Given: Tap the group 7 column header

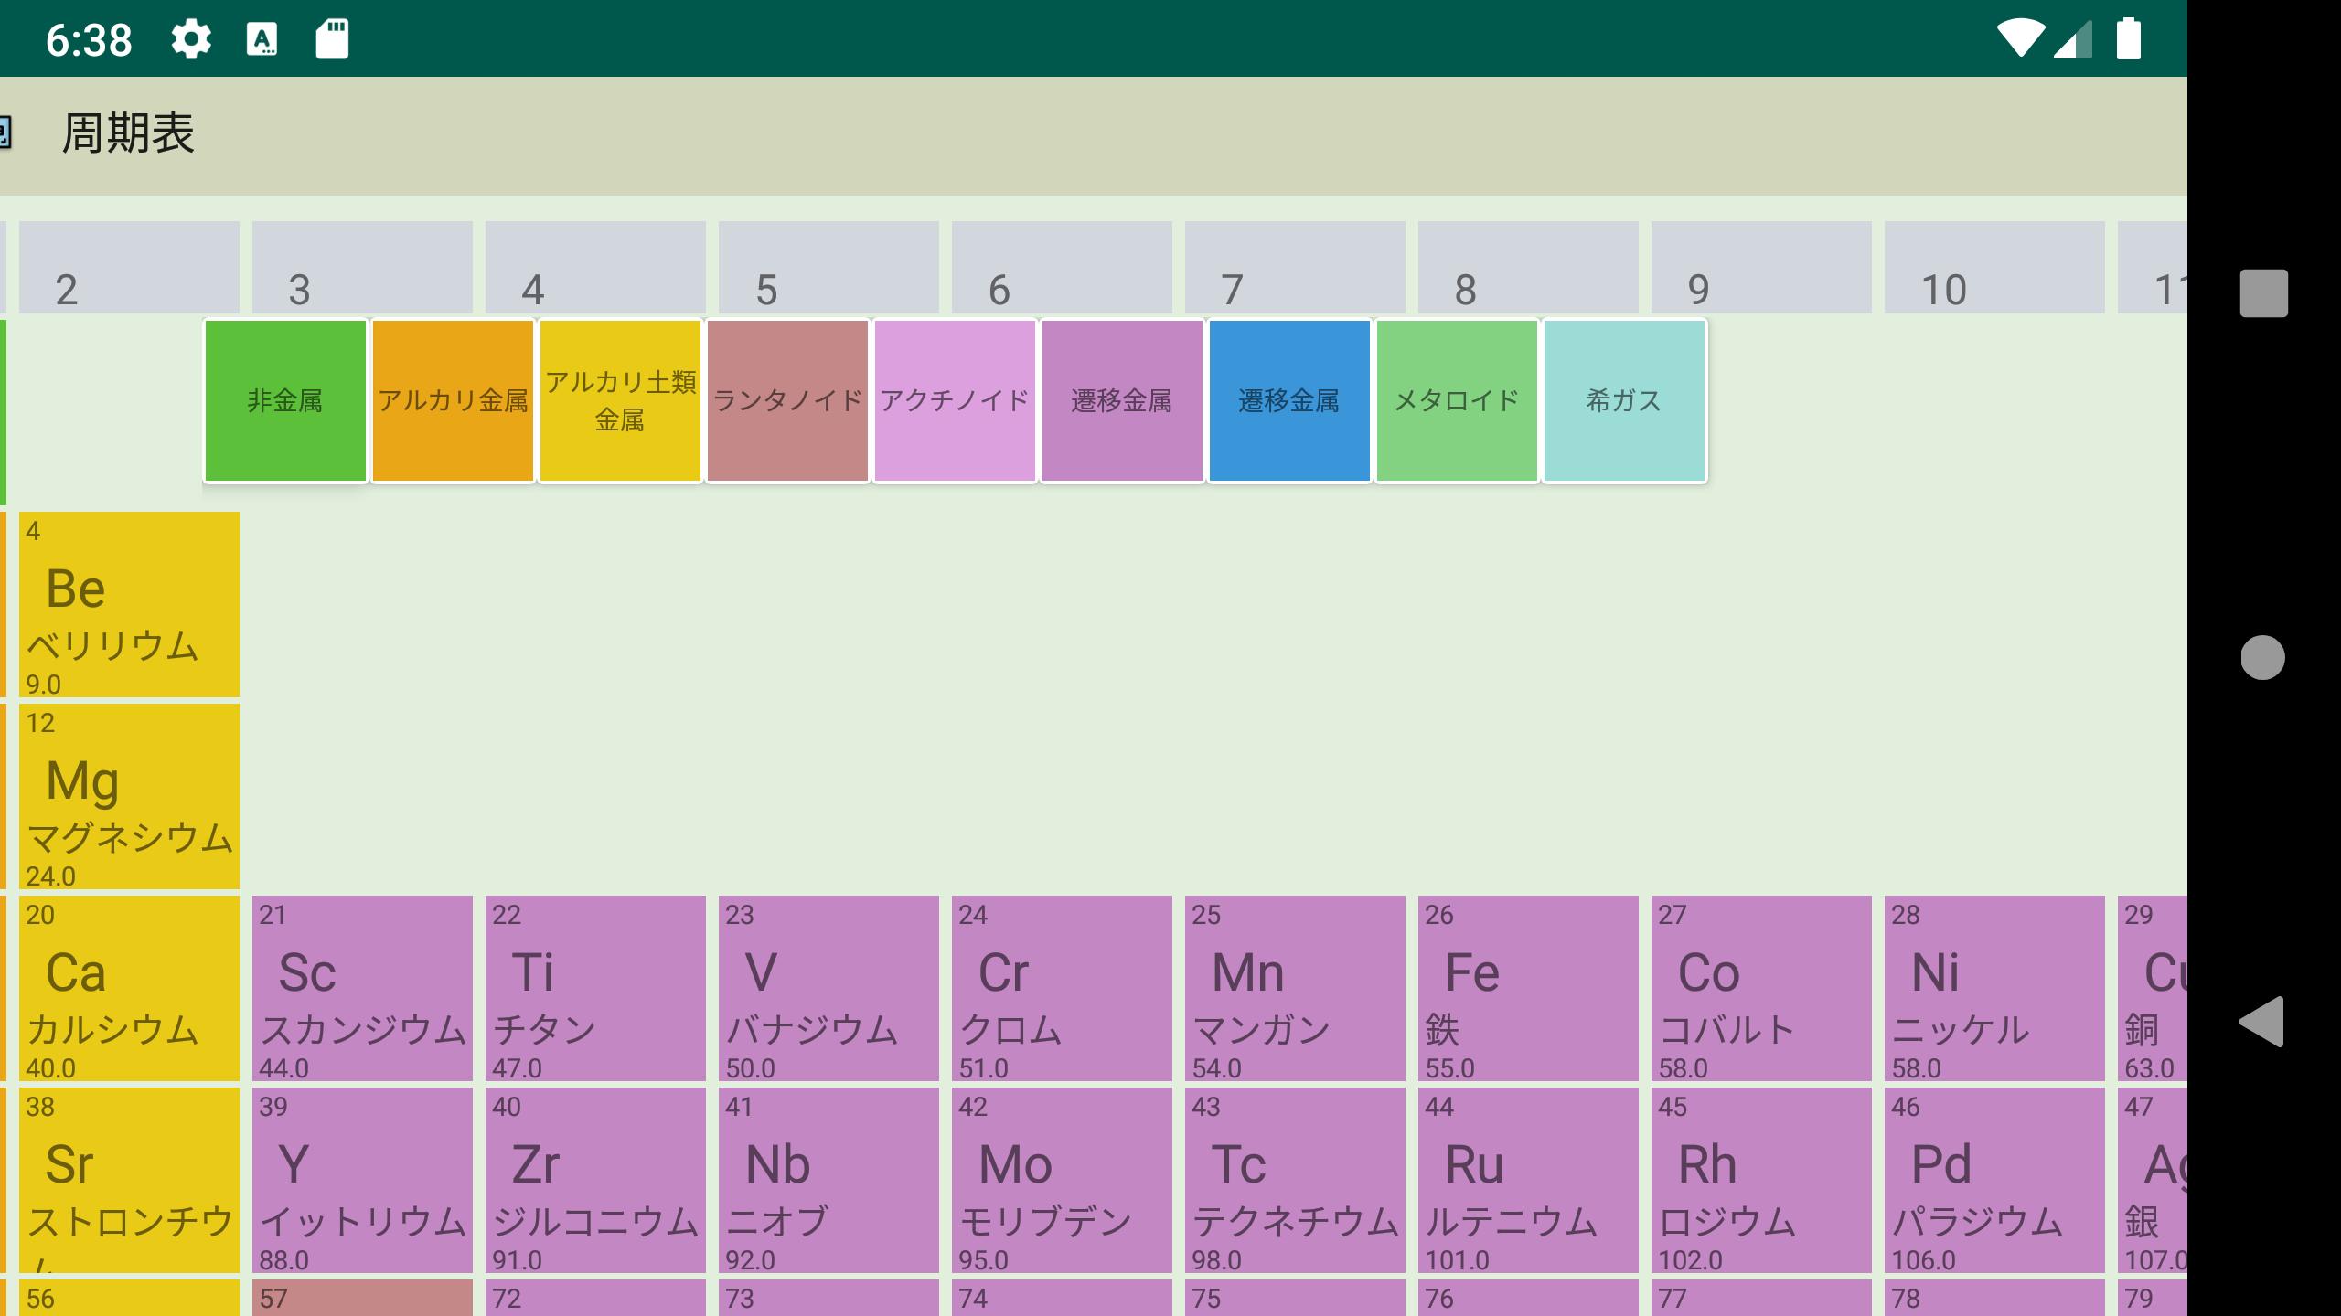Looking at the screenshot, I should point(1295,267).
